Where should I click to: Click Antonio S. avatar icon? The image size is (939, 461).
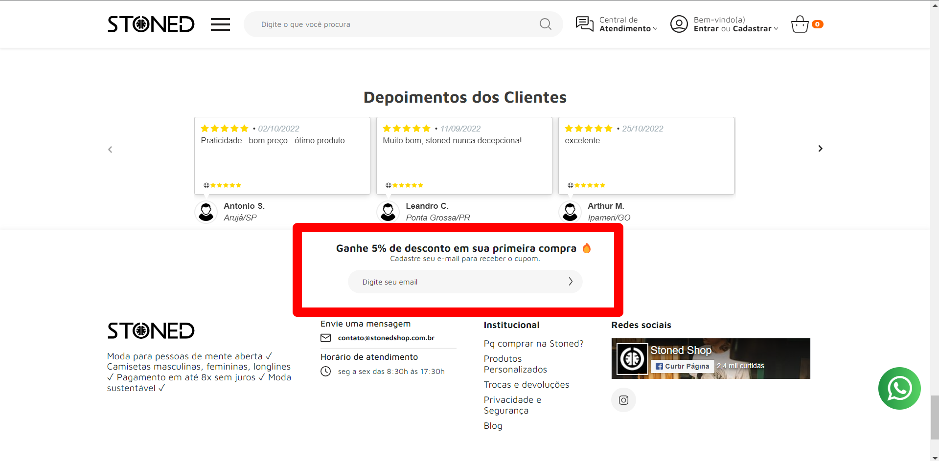(x=206, y=212)
